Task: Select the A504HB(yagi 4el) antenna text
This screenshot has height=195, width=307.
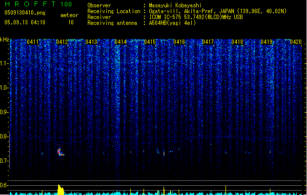Action: [x=172, y=23]
